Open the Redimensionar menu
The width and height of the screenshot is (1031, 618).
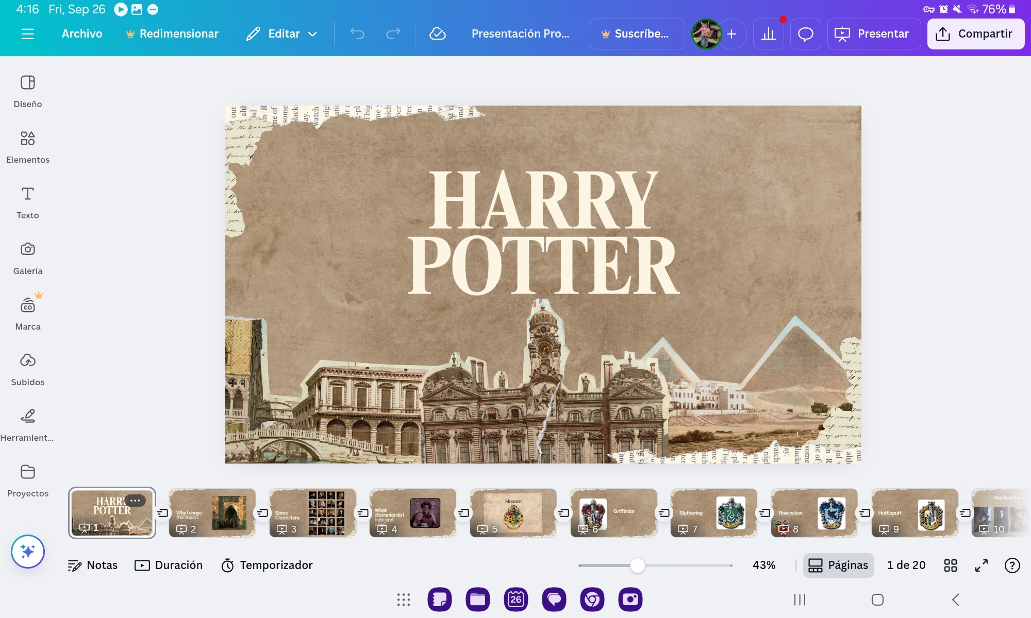[172, 34]
